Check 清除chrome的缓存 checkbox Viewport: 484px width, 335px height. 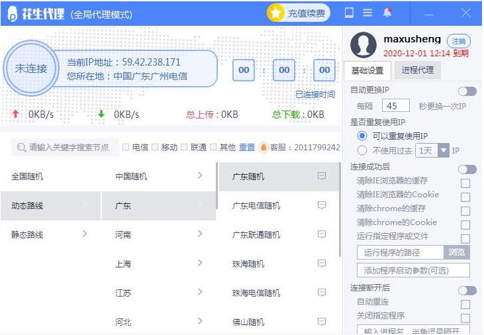[x=465, y=211]
